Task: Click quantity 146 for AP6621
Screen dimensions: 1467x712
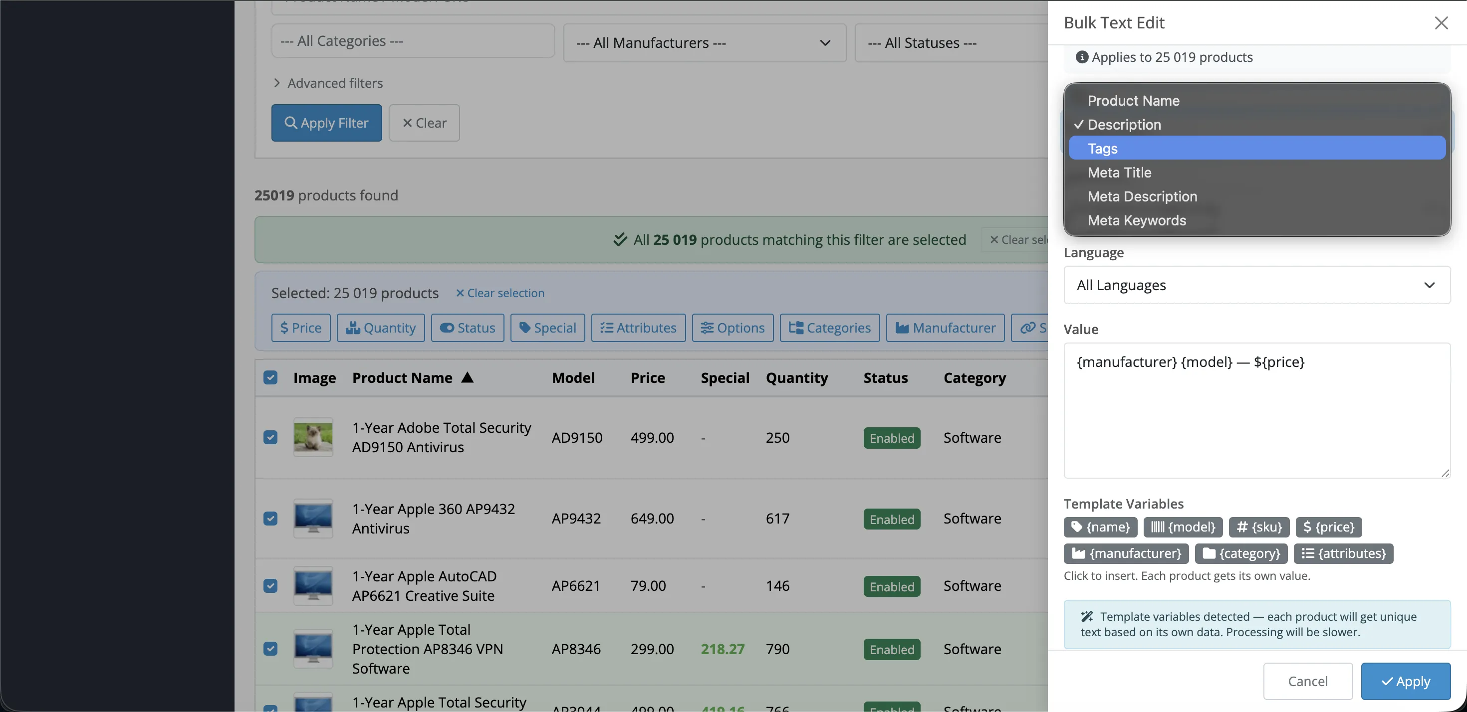Action: pos(777,586)
